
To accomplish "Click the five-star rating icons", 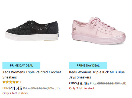I will click(11, 82).
